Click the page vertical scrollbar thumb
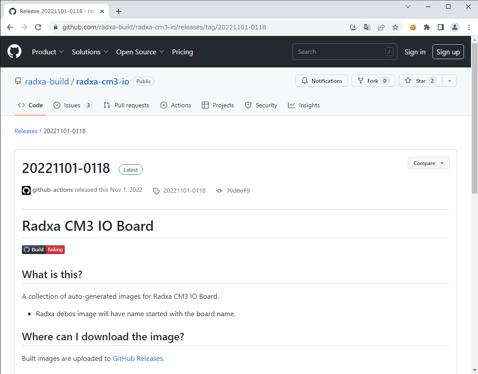The image size is (478, 374). point(474,118)
